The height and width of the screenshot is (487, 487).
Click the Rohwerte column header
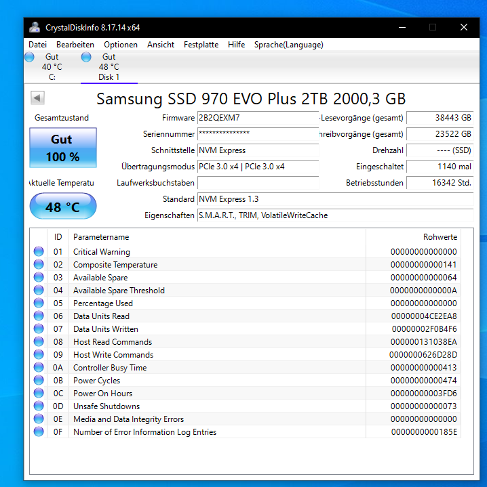coord(413,237)
